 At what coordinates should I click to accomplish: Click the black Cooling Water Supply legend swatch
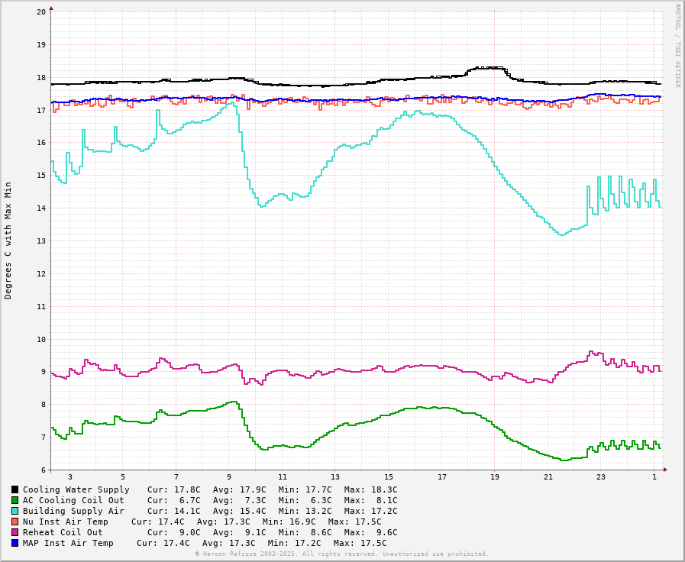(15, 489)
